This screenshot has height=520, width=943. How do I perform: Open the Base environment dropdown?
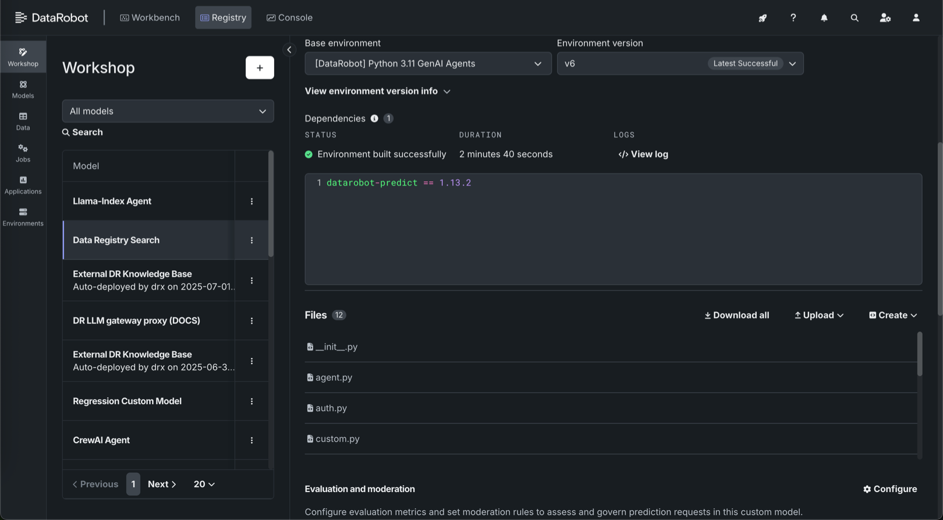[x=428, y=63]
